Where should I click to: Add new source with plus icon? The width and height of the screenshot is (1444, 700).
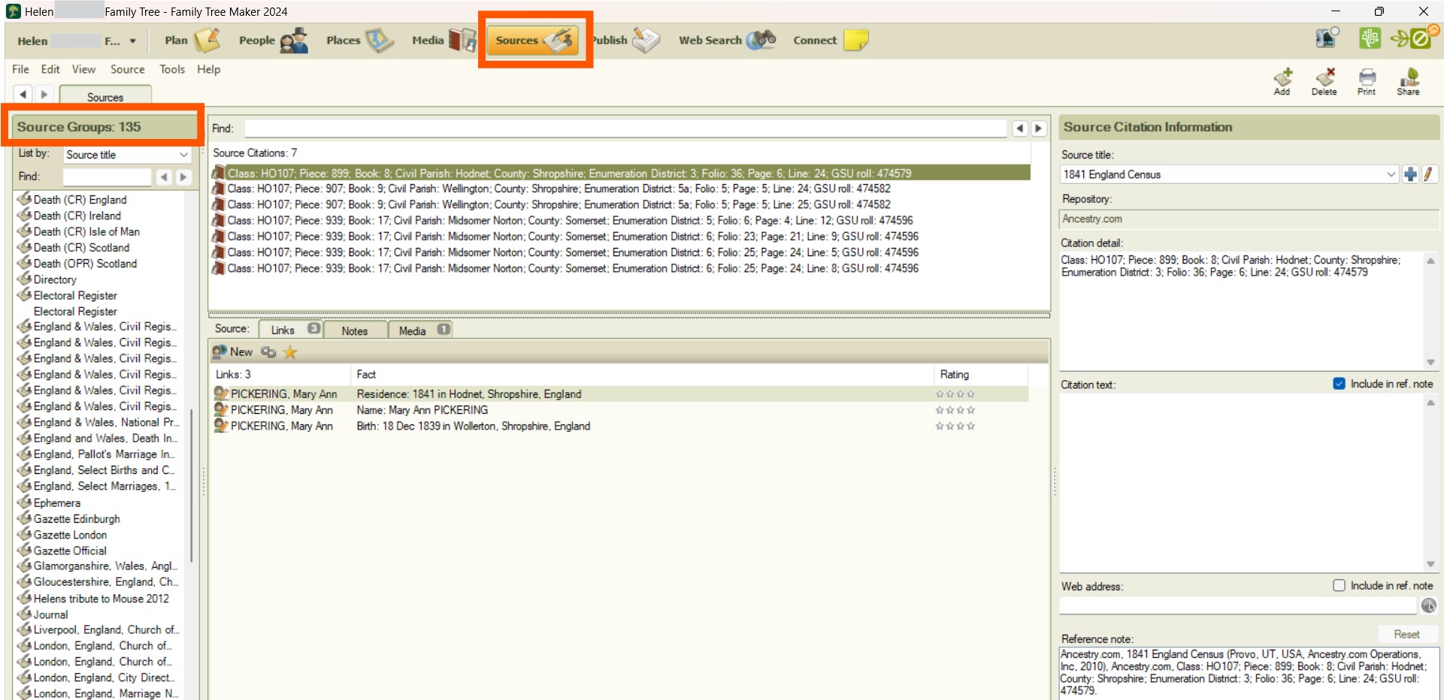coord(1410,174)
